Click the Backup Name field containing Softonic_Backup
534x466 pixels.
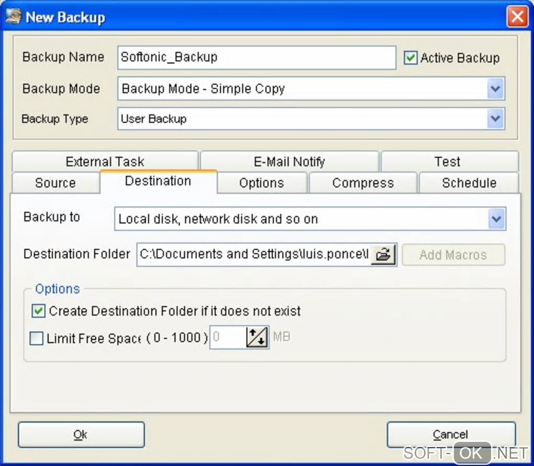257,57
